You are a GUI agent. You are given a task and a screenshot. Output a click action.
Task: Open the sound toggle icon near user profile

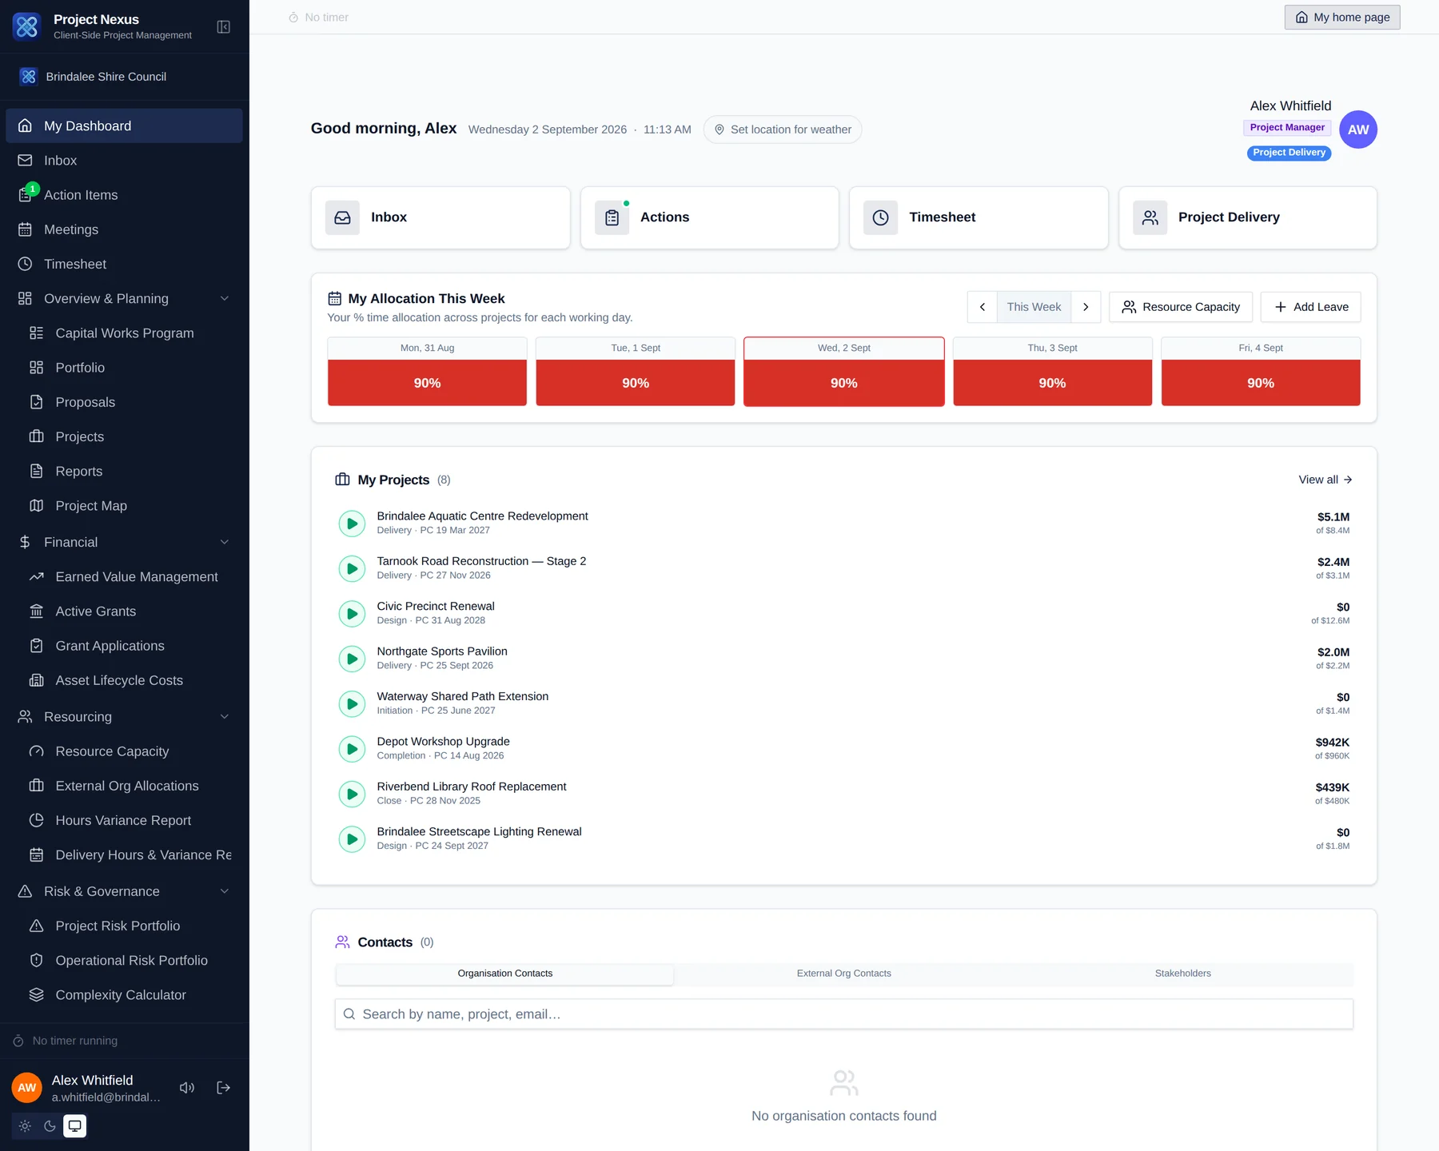(x=187, y=1088)
